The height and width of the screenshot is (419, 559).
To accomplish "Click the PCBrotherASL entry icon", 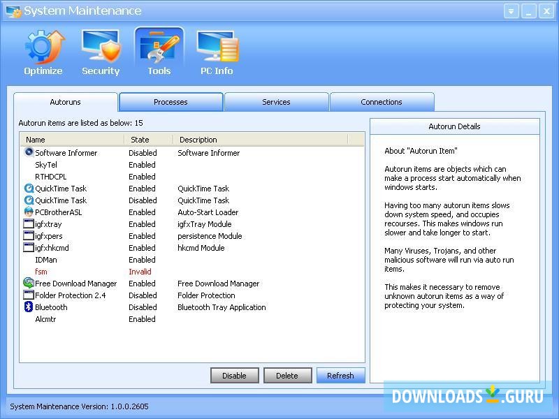I will 29,212.
